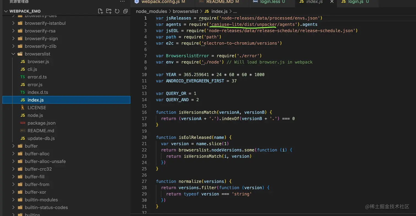Click line number 20 in the gutter
Viewport: 416px width, 216px height.
(144, 137)
